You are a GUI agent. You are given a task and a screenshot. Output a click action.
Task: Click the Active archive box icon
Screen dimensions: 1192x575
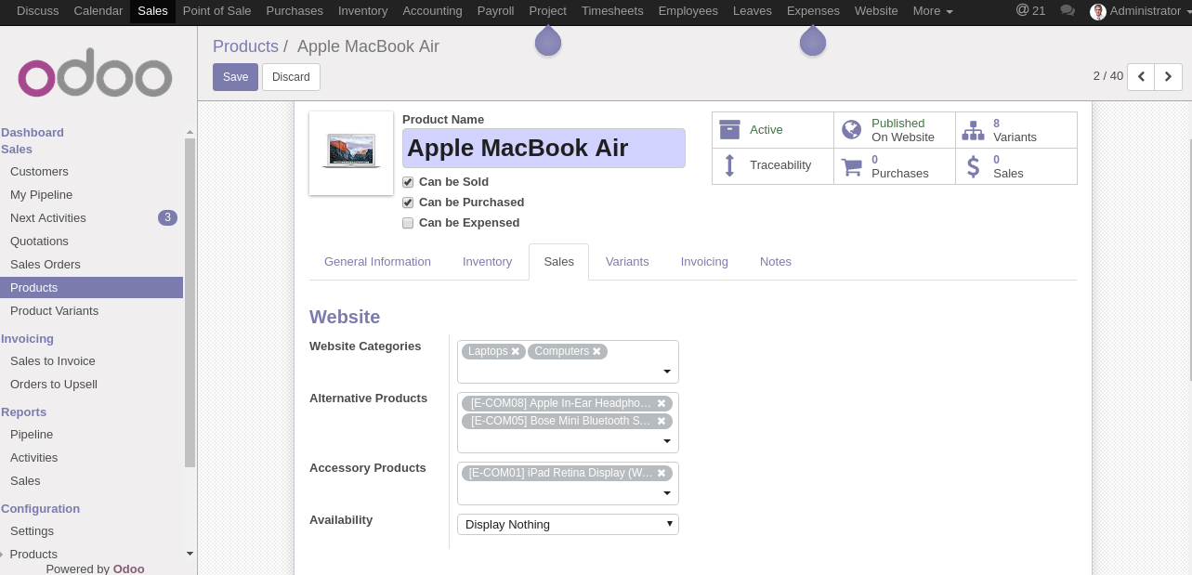point(729,130)
